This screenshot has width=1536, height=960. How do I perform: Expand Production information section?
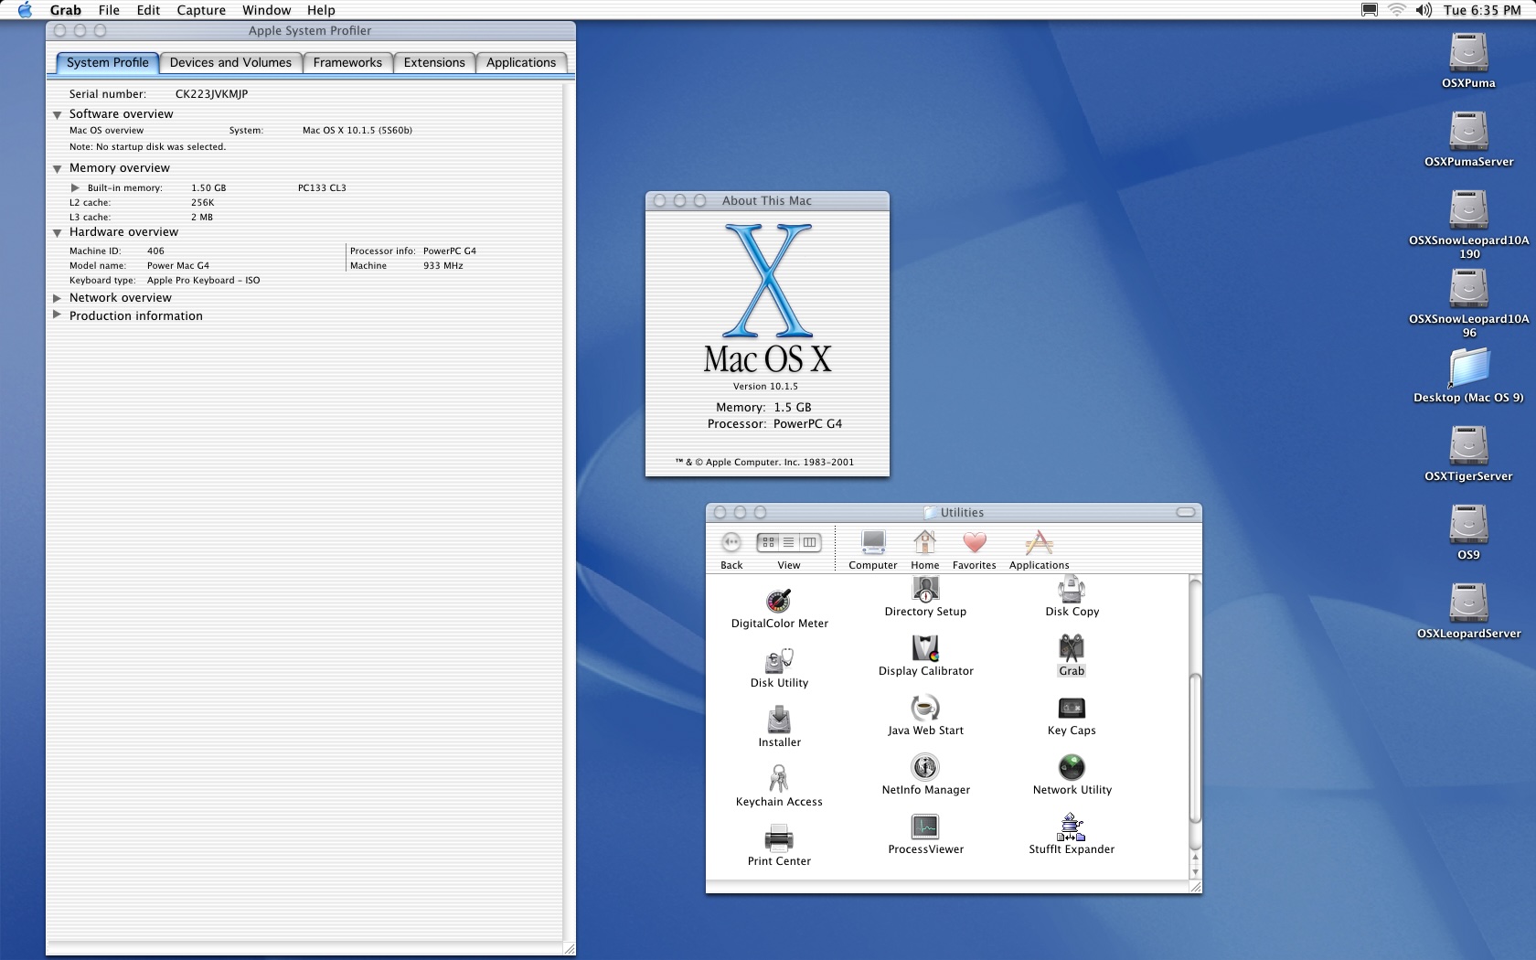point(58,315)
